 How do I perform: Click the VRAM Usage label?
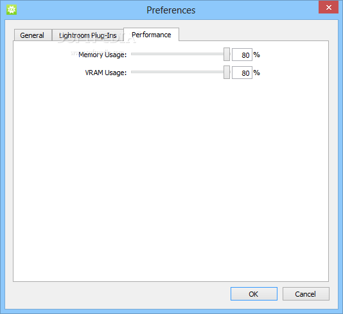[105, 73]
